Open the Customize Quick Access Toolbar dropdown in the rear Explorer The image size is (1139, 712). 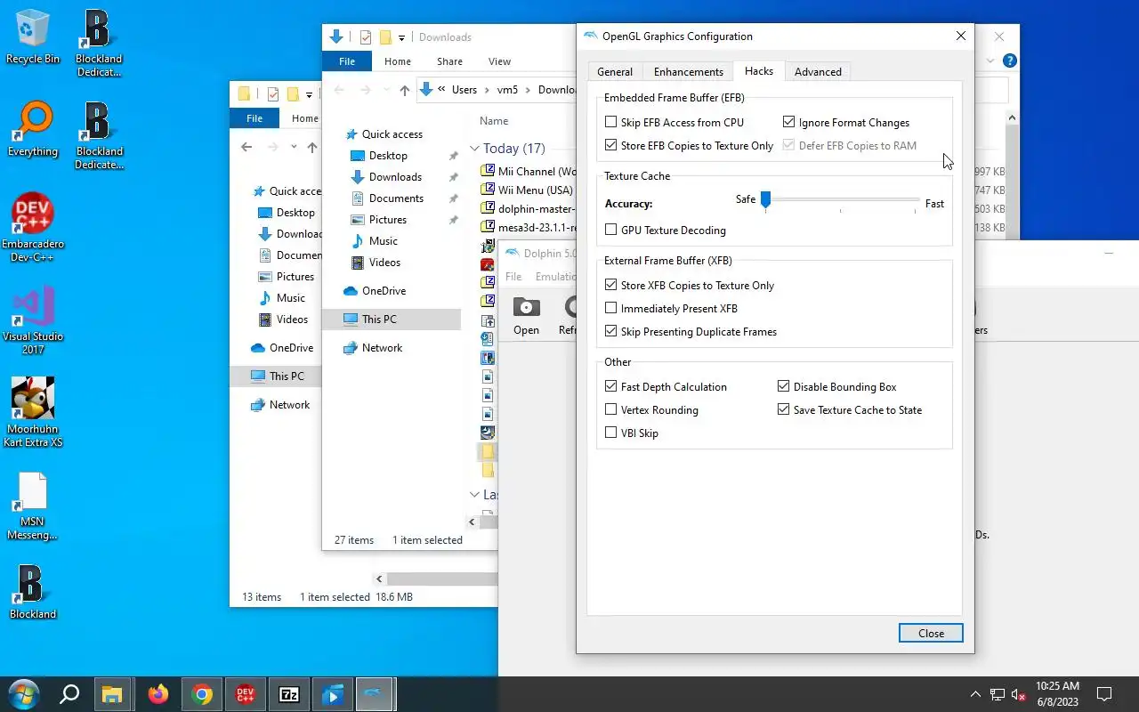(309, 94)
